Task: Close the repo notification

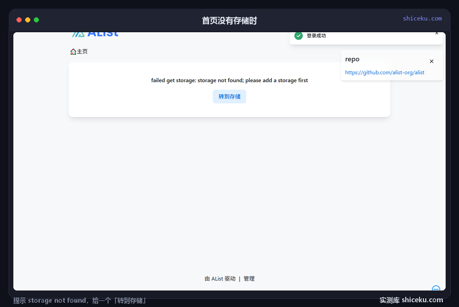Action: pos(431,61)
